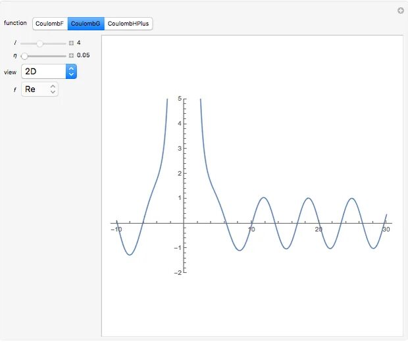Select the CoulombHPlus function
Image resolution: width=408 pixels, height=342 pixels.
[128, 24]
